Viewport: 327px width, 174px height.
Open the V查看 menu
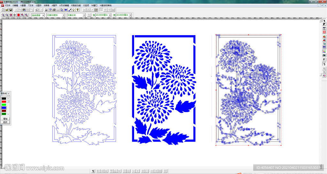(23, 5)
